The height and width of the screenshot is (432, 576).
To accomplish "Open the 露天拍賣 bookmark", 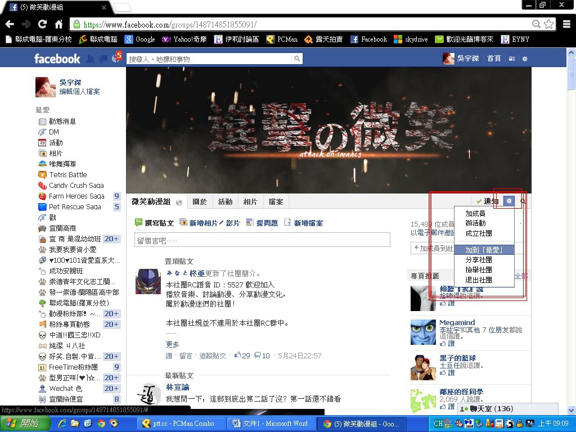I will (x=323, y=39).
